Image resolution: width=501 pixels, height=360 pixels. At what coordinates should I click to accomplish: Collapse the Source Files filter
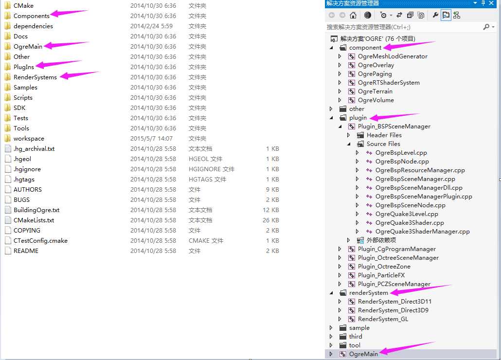coord(349,144)
